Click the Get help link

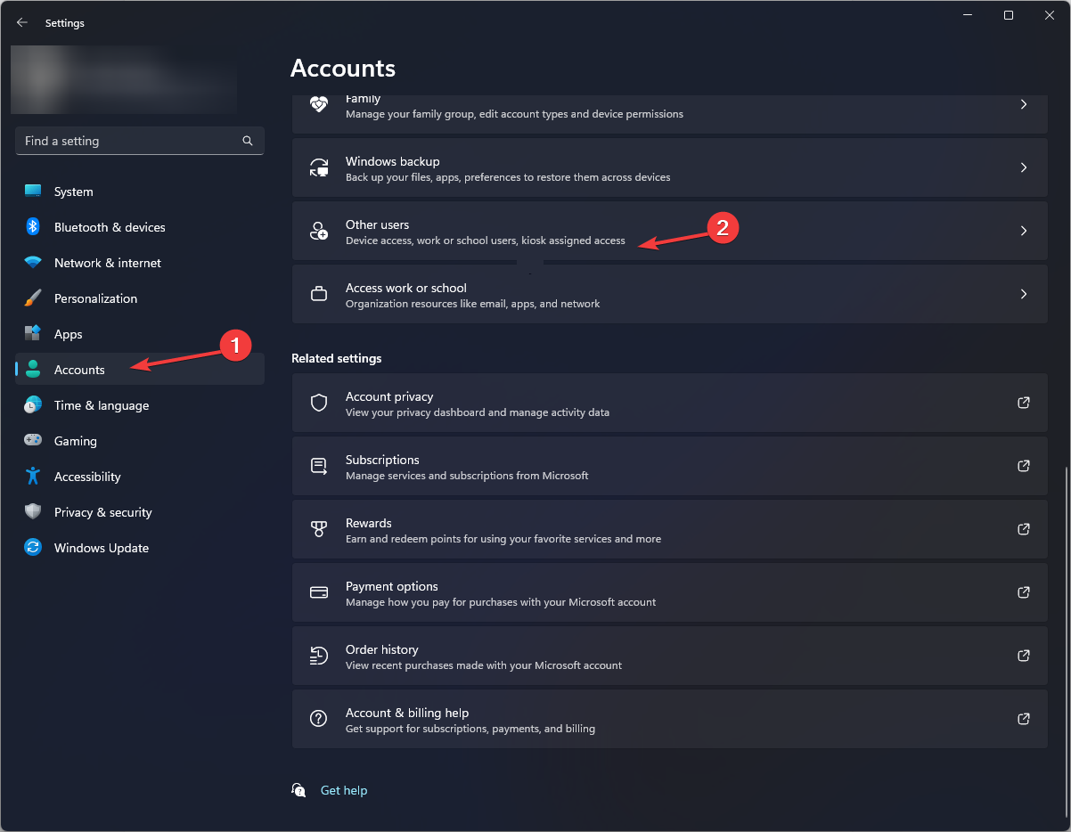click(x=344, y=790)
